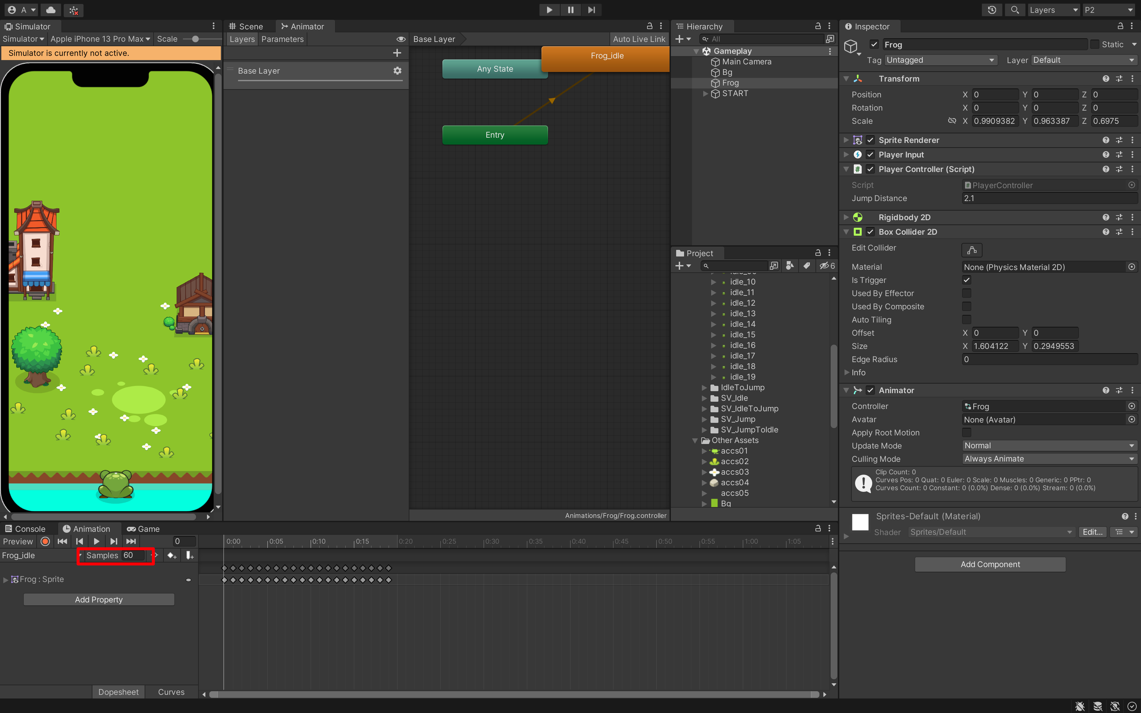Enable animation recording mode
The width and height of the screenshot is (1141, 713).
click(x=45, y=541)
